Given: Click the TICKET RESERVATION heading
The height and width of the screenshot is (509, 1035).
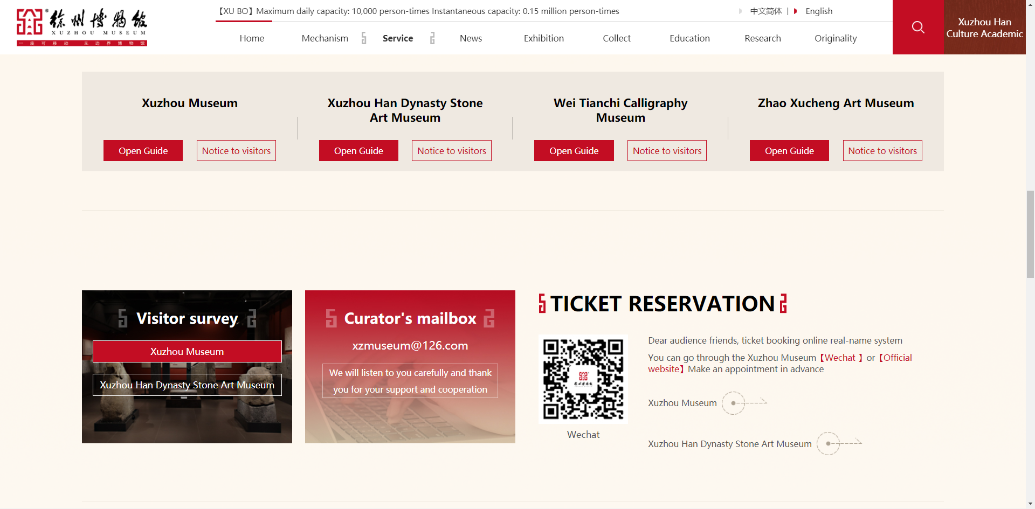Looking at the screenshot, I should (663, 304).
